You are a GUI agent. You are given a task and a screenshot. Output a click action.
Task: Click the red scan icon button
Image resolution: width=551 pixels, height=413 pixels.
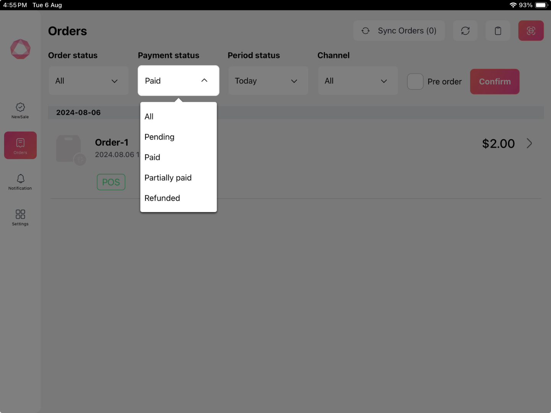531,31
